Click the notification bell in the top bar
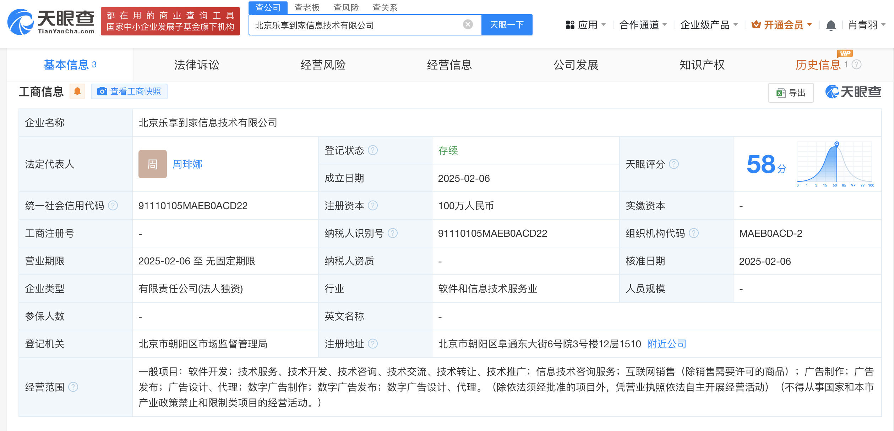Viewport: 894px width, 431px height. [831, 24]
